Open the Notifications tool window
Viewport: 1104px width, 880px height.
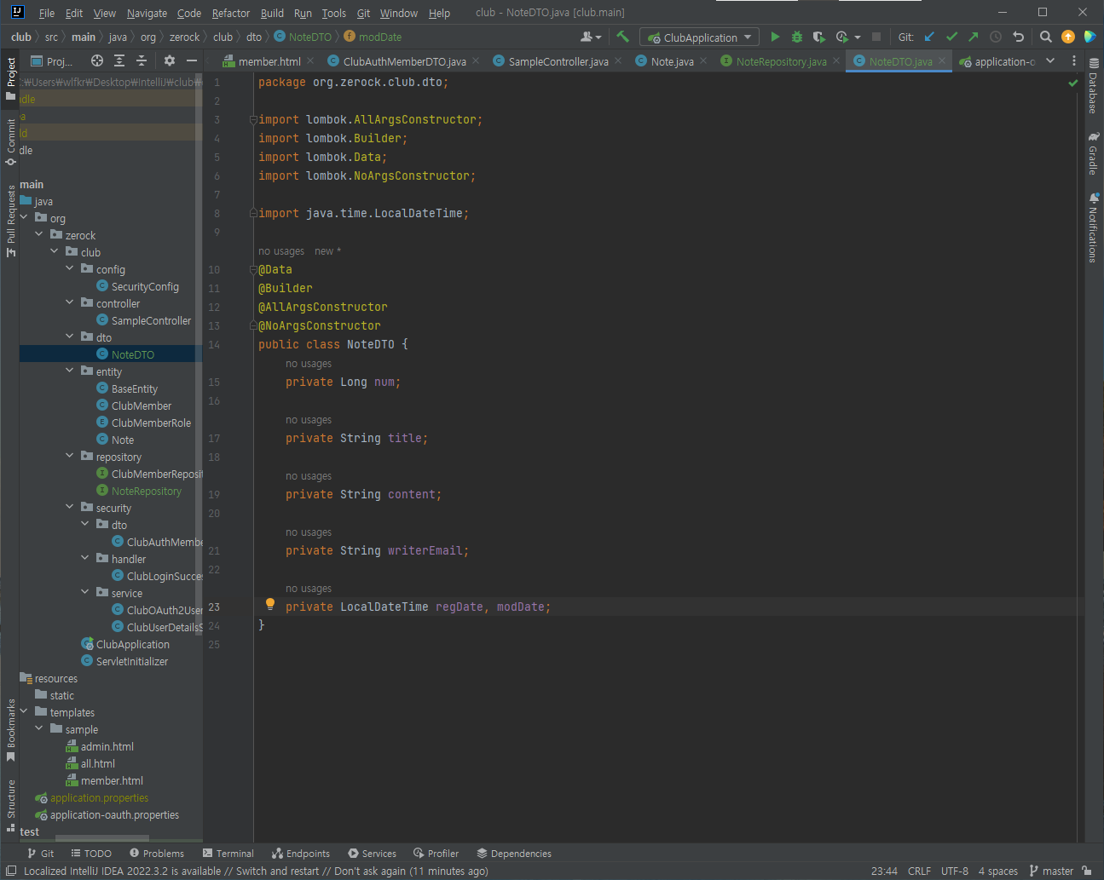coord(1093,227)
